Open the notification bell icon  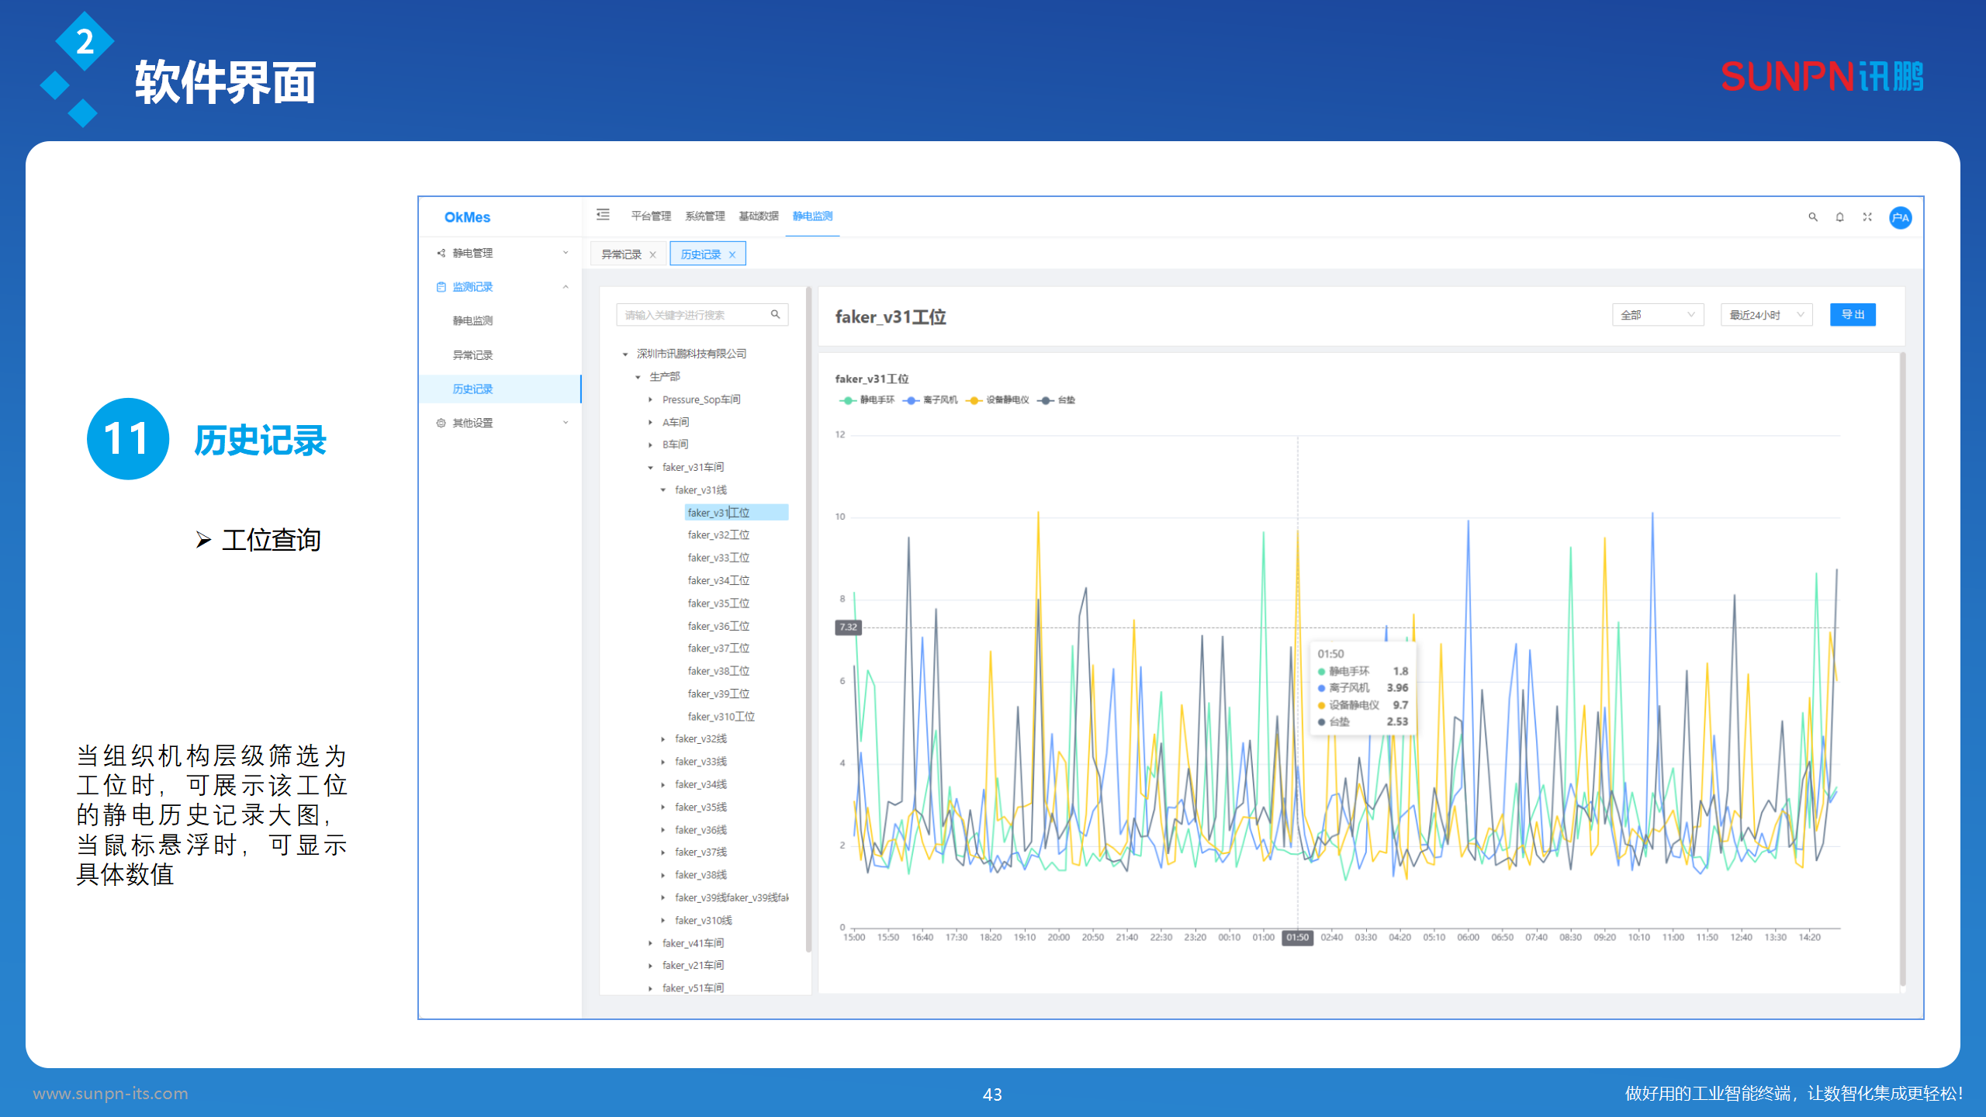click(x=1839, y=217)
